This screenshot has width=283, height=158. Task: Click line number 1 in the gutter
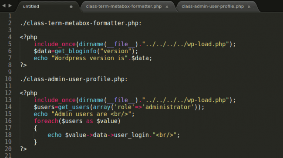[x=10, y=16]
